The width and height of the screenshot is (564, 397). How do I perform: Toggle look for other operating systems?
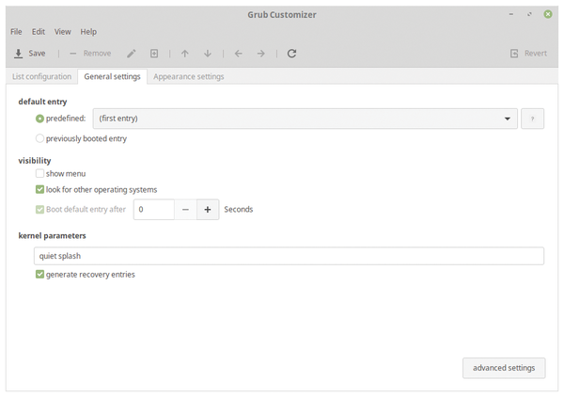(x=39, y=189)
